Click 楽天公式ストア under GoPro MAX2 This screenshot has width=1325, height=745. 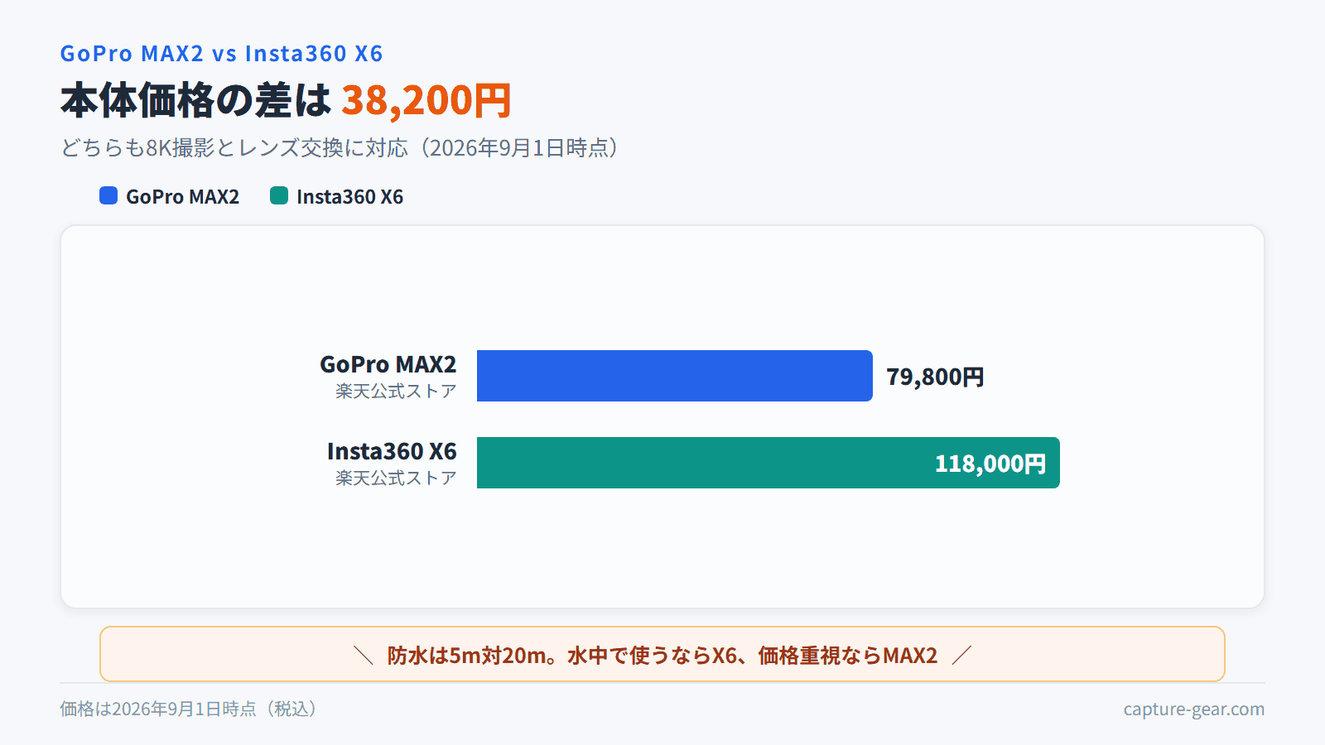(396, 391)
